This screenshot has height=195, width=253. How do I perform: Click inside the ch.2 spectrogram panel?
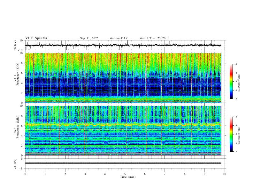tap(123, 131)
